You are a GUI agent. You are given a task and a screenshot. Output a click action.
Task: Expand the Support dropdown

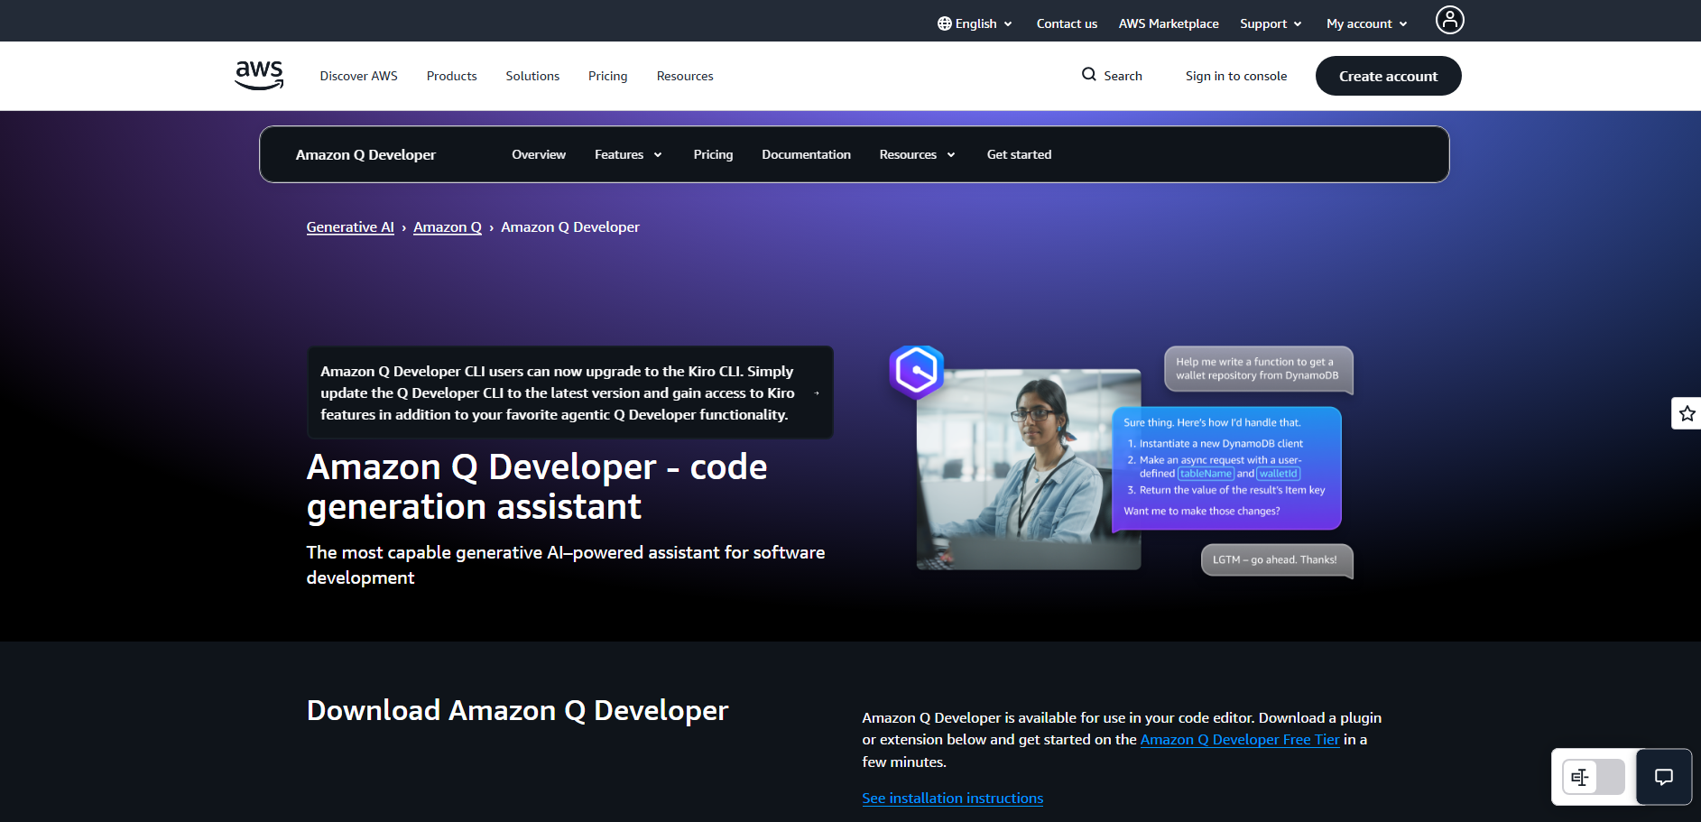(x=1271, y=23)
